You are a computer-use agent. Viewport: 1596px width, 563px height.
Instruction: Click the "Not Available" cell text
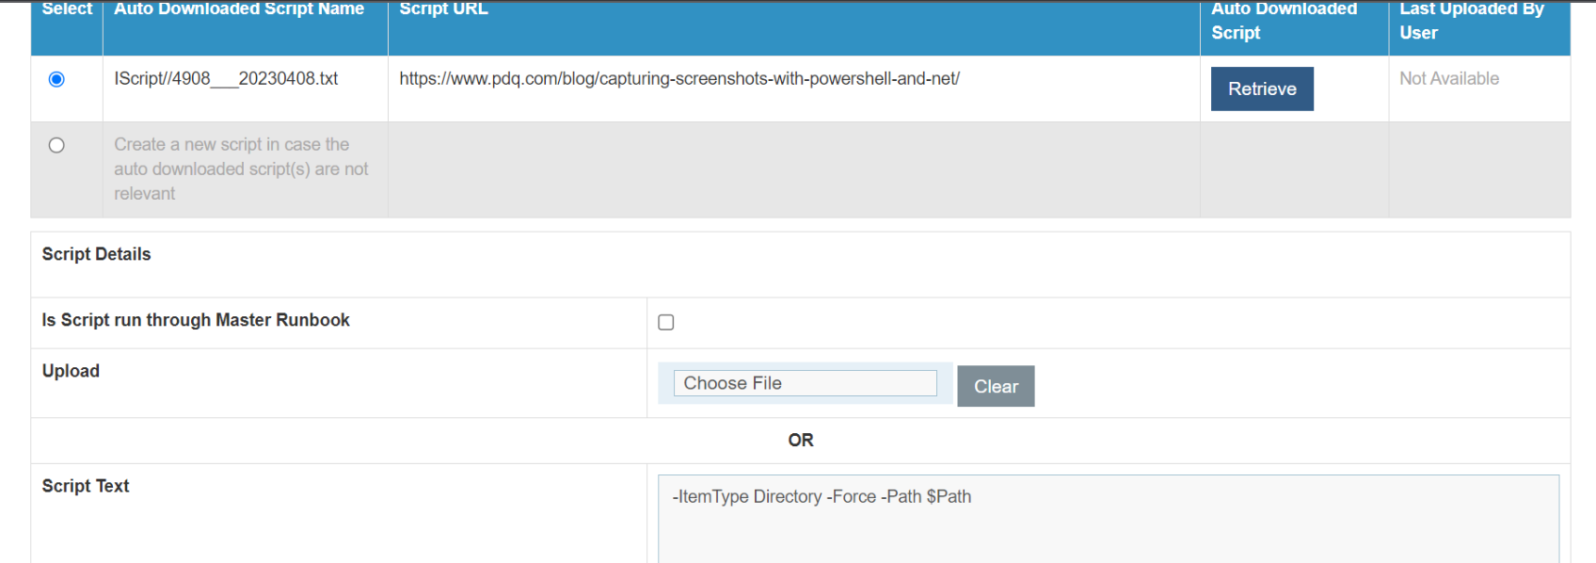(1449, 79)
